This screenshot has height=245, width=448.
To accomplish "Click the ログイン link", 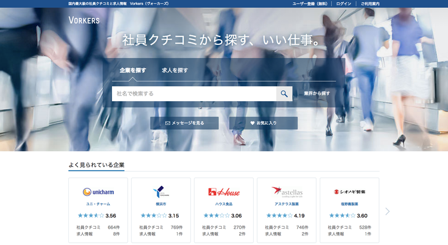I will [x=344, y=3].
